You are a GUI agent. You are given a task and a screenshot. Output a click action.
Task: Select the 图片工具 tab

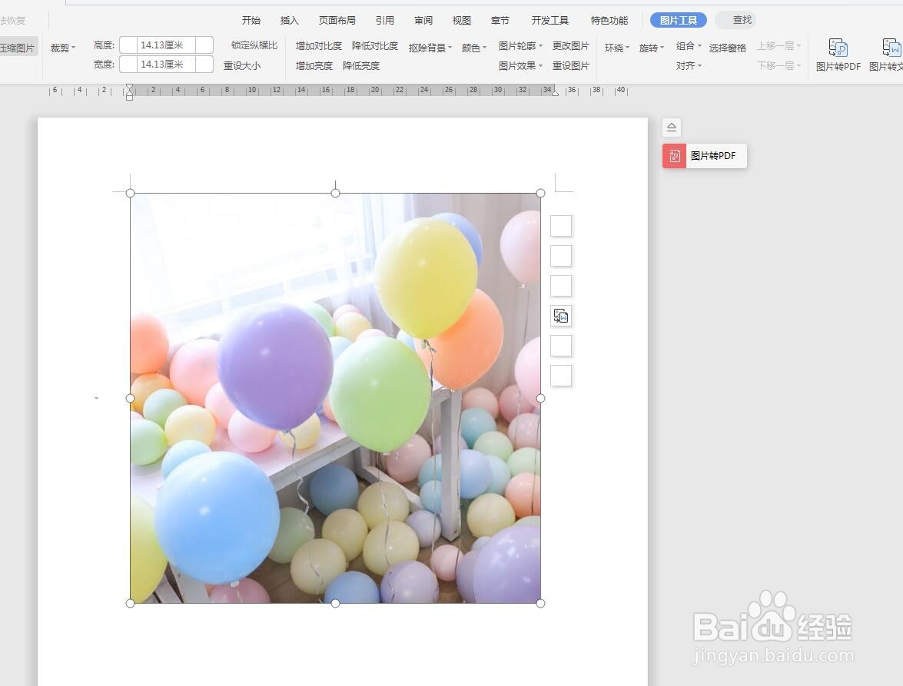(679, 20)
